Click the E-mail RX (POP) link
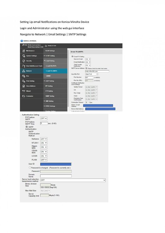The image size is (165, 233). 55,66
